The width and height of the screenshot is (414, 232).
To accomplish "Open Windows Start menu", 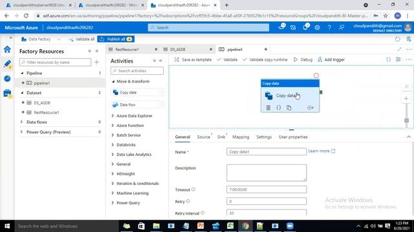I will click(7, 226).
